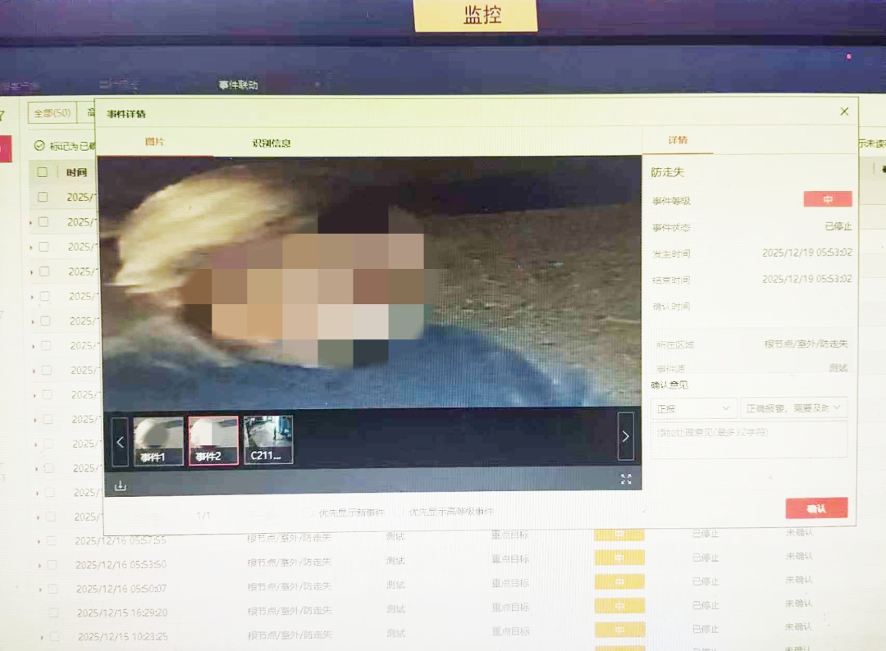This screenshot has width=886, height=651.
Task: Open the 监控 header tab
Action: point(476,16)
